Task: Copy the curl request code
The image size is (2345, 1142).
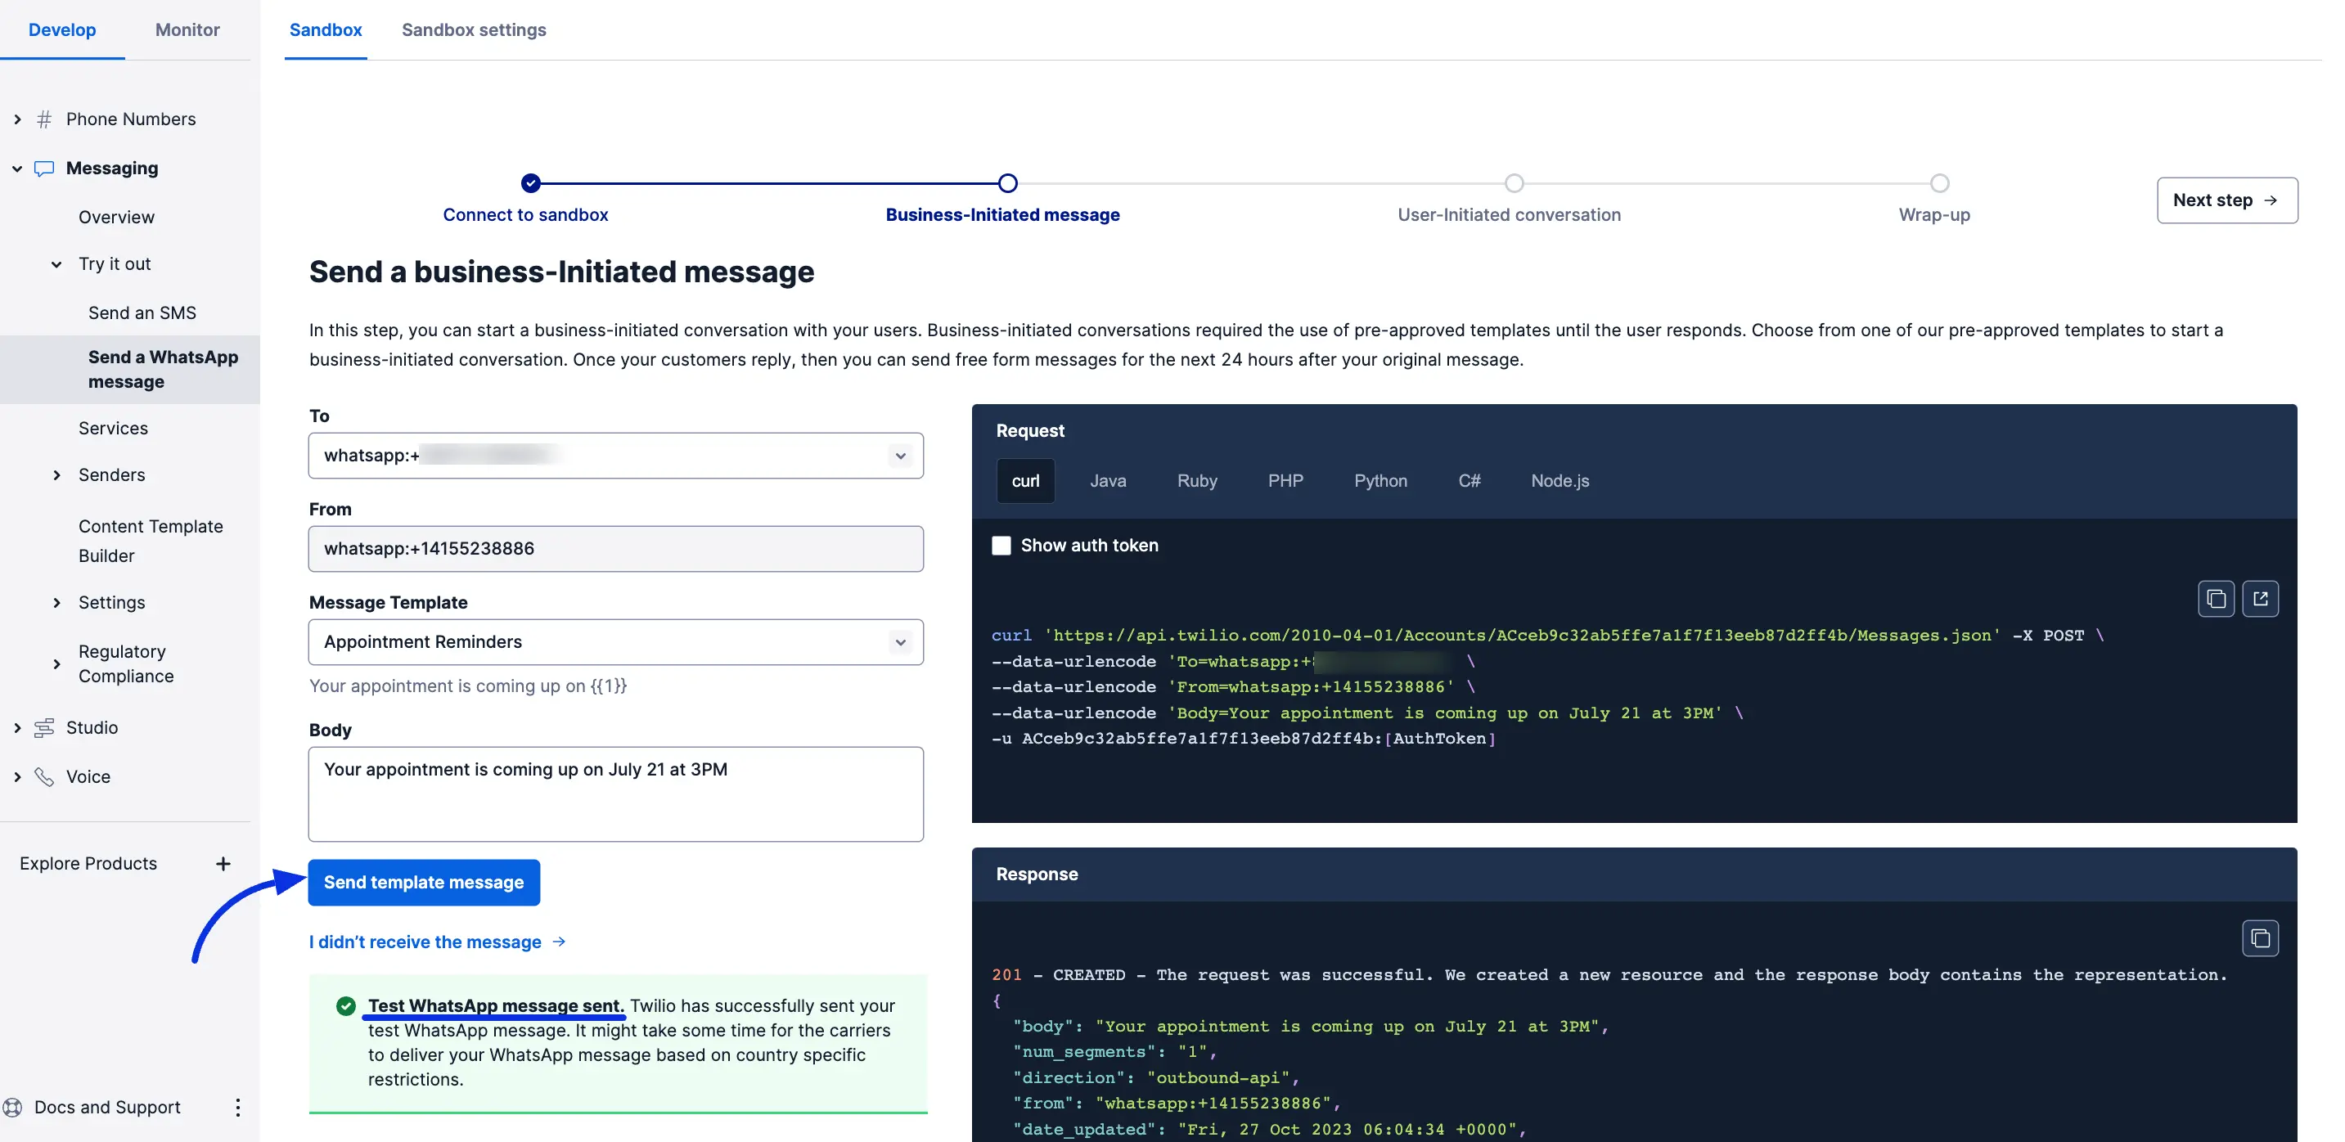Action: [2216, 599]
